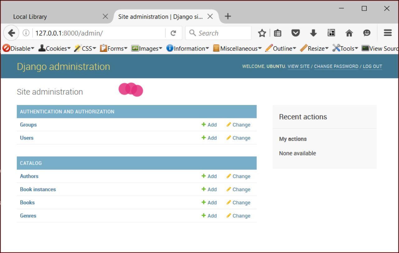Click the 'None available' text

coord(297,153)
